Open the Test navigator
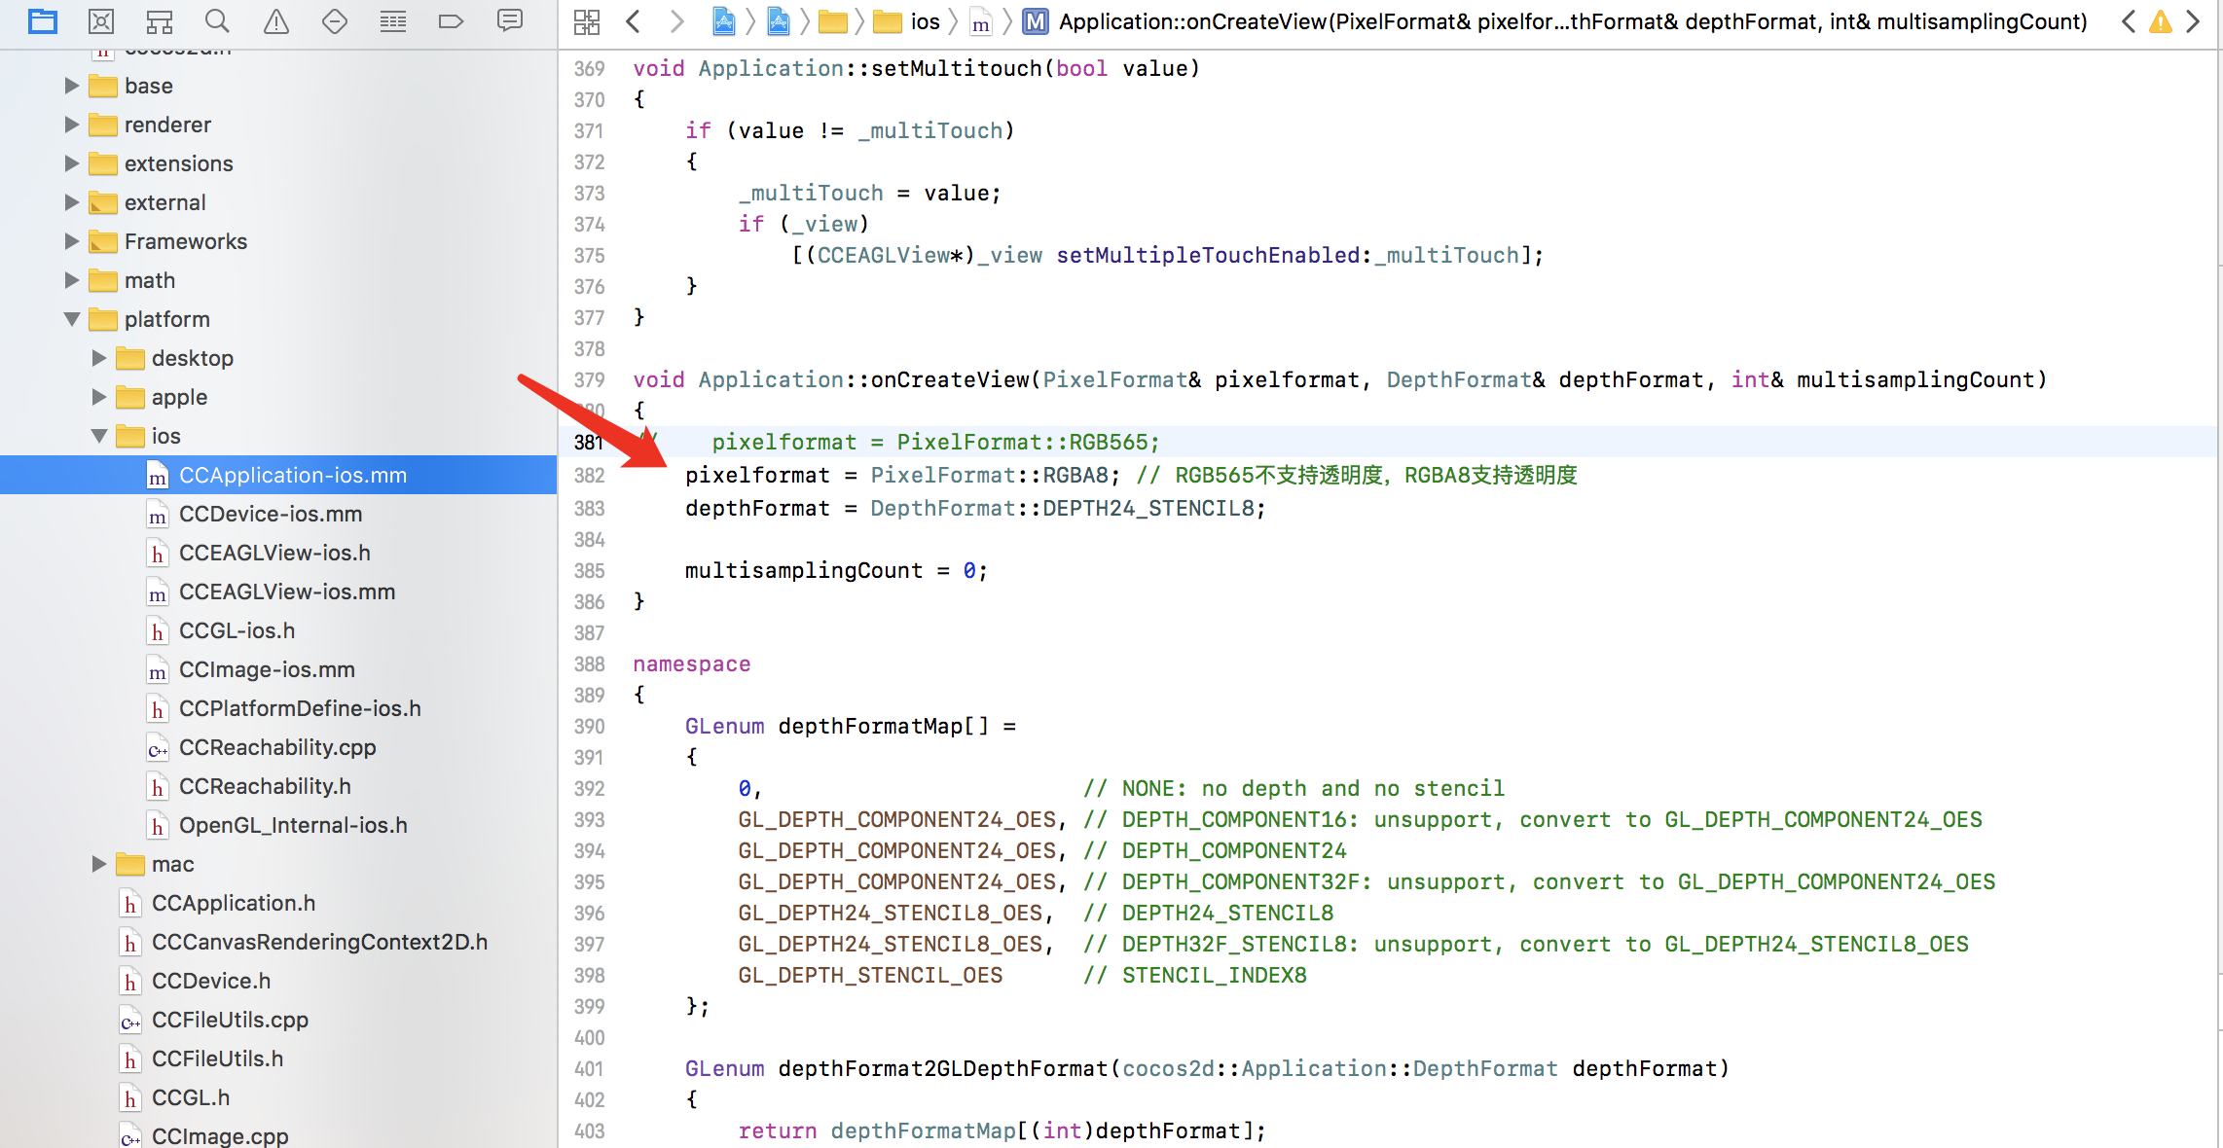The height and width of the screenshot is (1148, 2223). coord(334,21)
